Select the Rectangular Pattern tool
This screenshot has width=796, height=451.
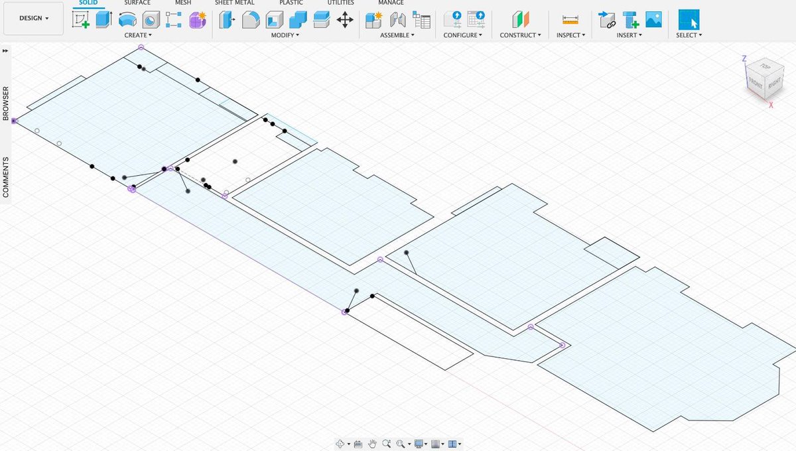pos(174,19)
